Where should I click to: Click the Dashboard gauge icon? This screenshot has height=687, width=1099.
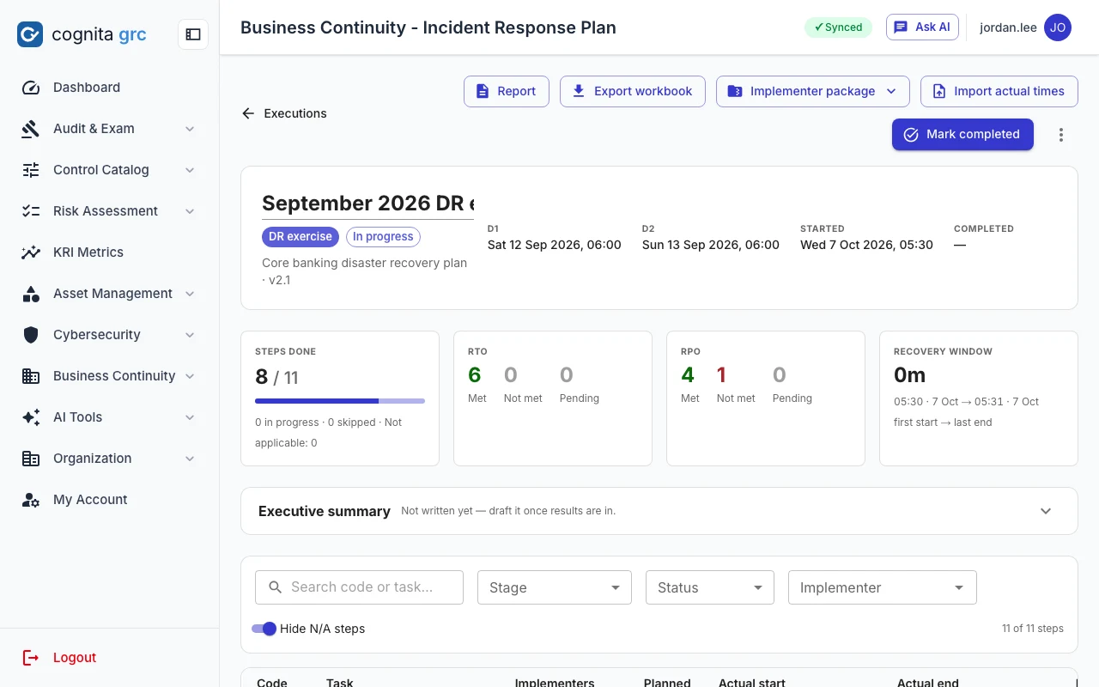(x=31, y=88)
